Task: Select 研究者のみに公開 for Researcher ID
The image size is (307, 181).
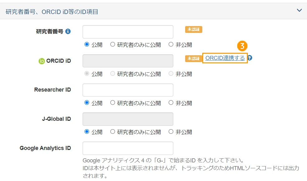Action: click(x=112, y=103)
